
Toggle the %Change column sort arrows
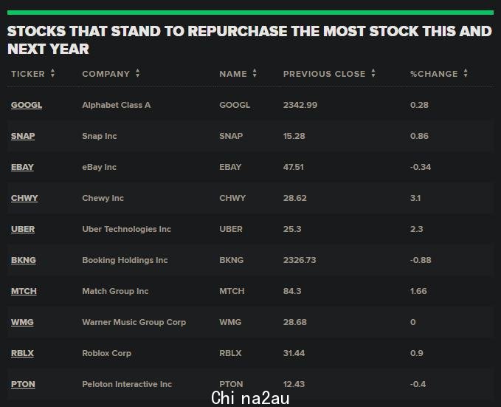tap(466, 73)
